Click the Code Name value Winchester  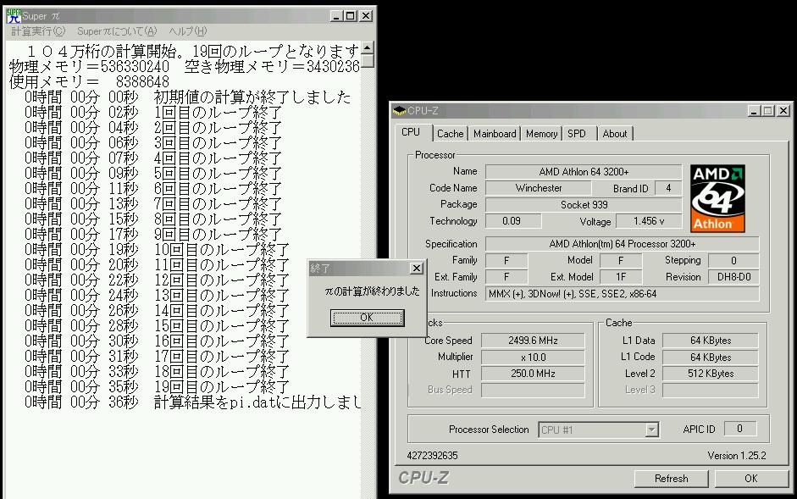click(x=539, y=188)
